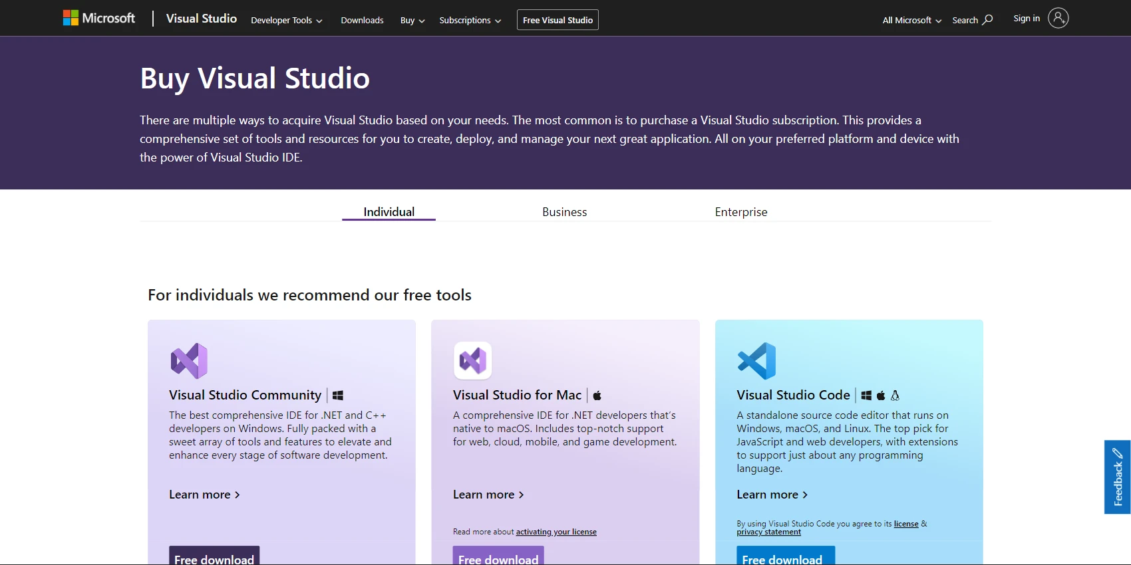Select the Individual tab

[389, 211]
